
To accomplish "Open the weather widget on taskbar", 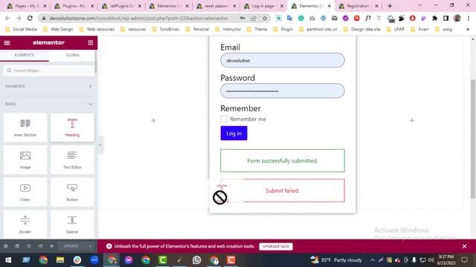I will click(336, 260).
